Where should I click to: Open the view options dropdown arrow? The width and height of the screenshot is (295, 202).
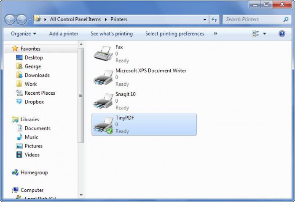tap(264, 34)
